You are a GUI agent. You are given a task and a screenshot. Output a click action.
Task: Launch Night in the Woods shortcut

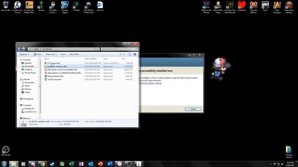[206, 7]
